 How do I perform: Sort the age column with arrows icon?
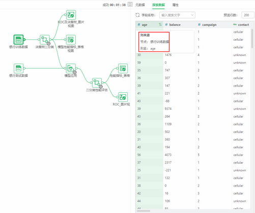tap(160, 24)
